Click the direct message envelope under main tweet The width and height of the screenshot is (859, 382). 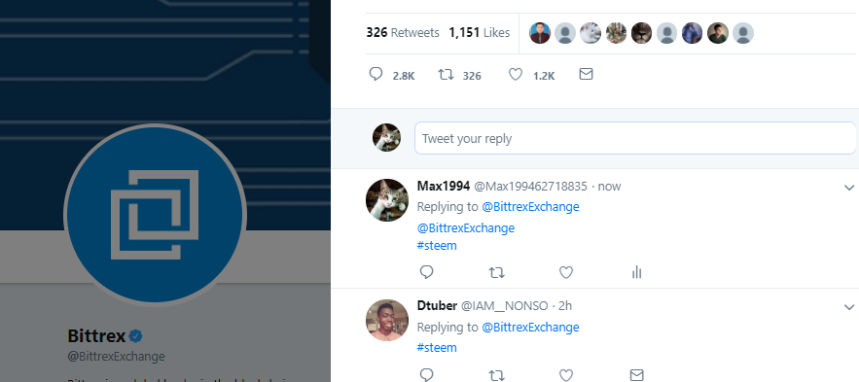587,74
